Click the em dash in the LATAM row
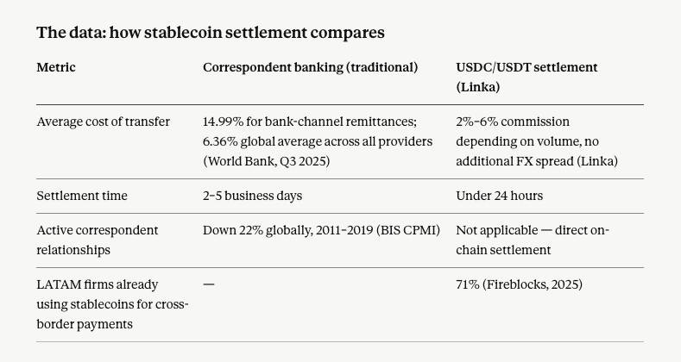681x362 pixels. (209, 284)
